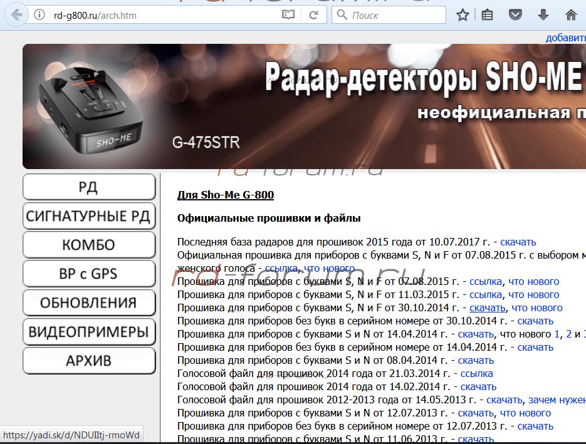This screenshot has height=444, width=586.
Task: Open что нового for 07.08.2015 firmware line
Action: click(x=534, y=282)
